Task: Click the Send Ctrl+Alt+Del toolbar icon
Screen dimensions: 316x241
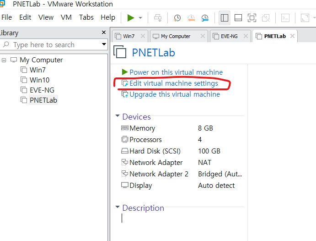Action: 158,18
